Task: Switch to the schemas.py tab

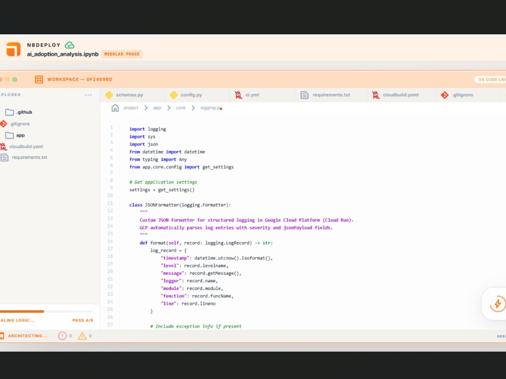Action: click(x=133, y=95)
